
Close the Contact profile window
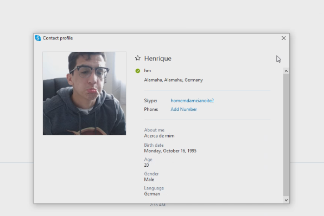tap(283, 38)
